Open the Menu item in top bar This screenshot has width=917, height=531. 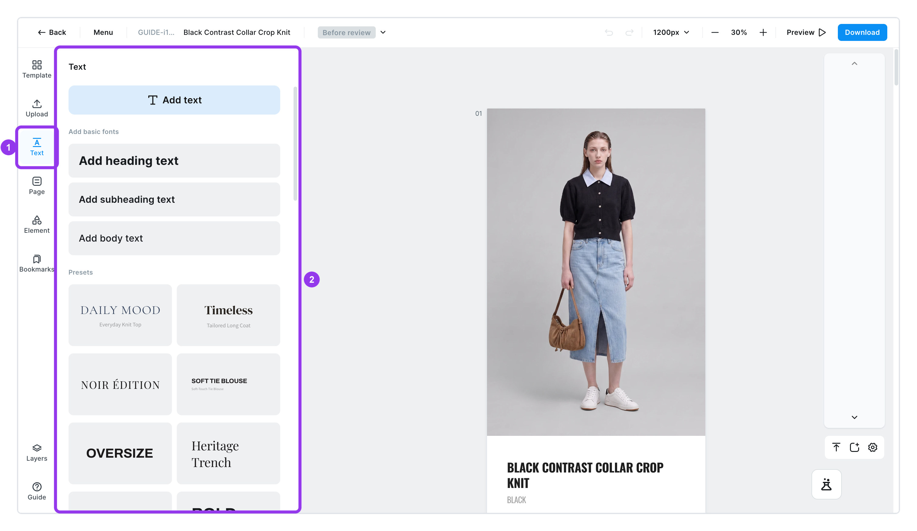click(x=103, y=32)
